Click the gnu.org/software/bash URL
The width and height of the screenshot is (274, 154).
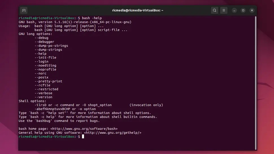coord(84,129)
